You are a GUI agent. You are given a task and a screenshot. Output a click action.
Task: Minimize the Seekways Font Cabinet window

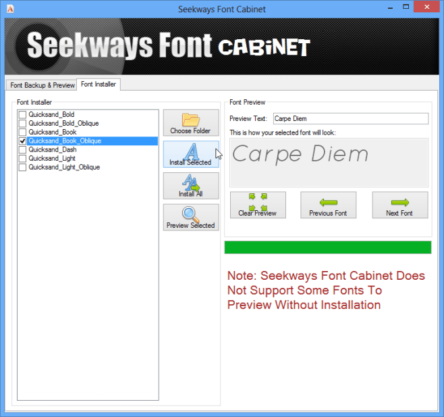391,7
